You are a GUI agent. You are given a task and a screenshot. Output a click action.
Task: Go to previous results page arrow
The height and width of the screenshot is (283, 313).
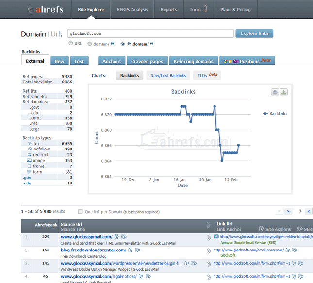tap(279, 211)
